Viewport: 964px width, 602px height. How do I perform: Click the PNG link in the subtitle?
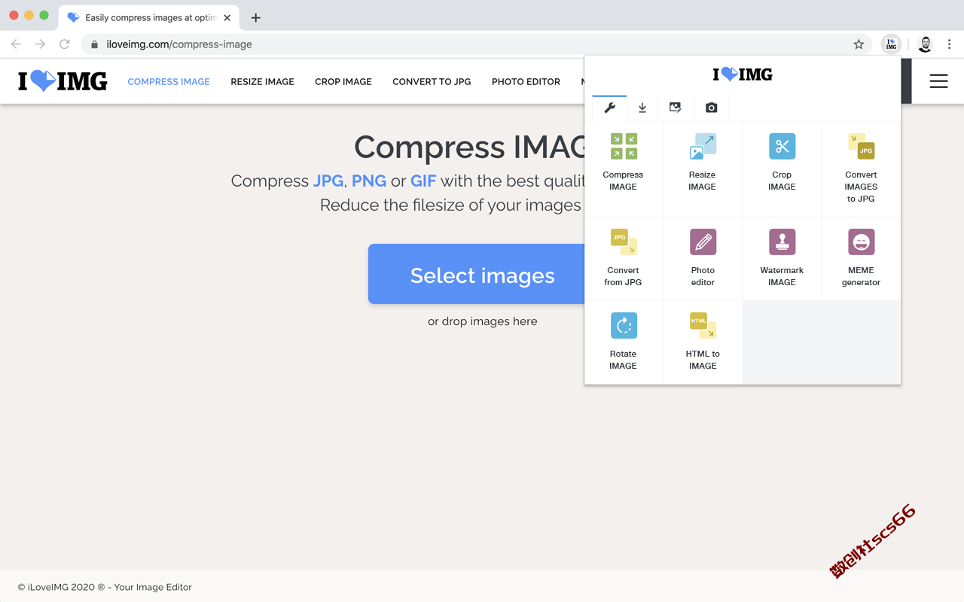[369, 181]
